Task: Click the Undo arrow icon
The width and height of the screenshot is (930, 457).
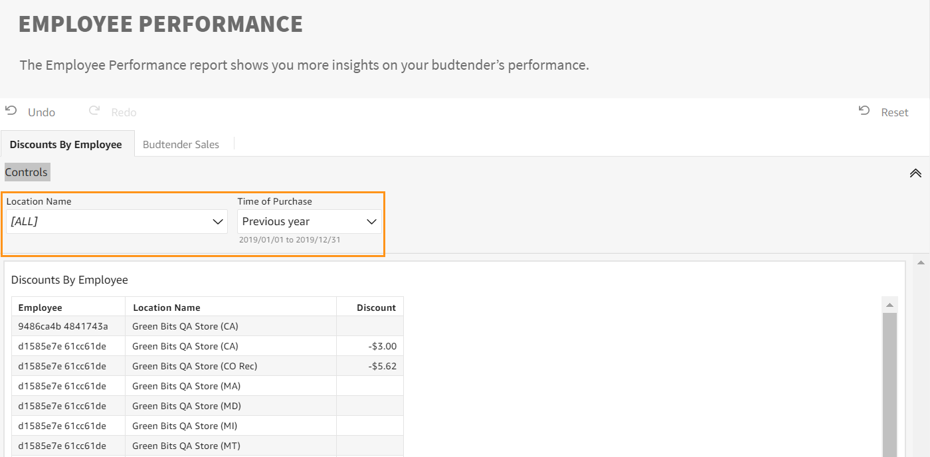Action: pos(11,111)
